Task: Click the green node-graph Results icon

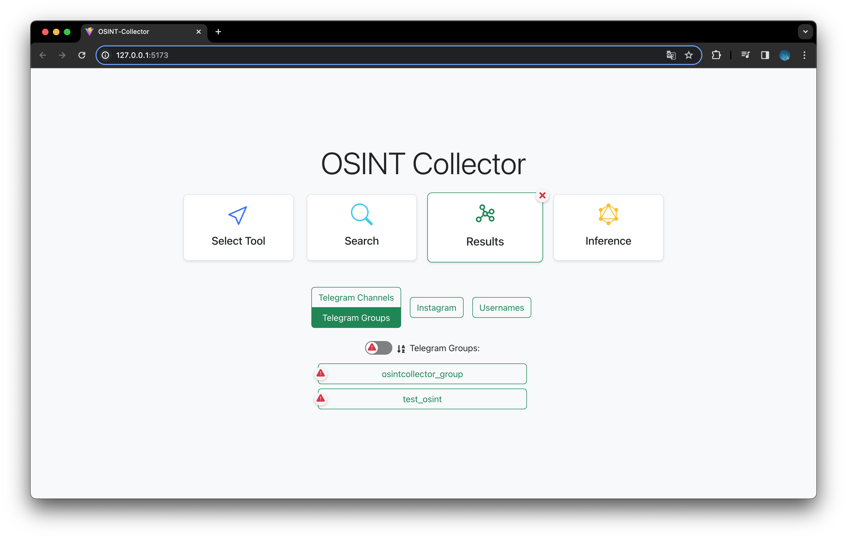Action: [485, 213]
